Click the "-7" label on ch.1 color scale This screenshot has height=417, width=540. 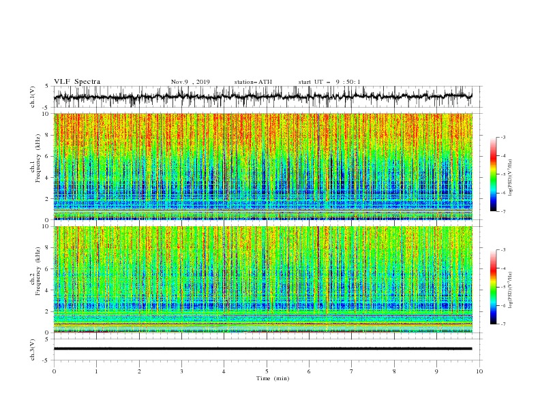(503, 211)
